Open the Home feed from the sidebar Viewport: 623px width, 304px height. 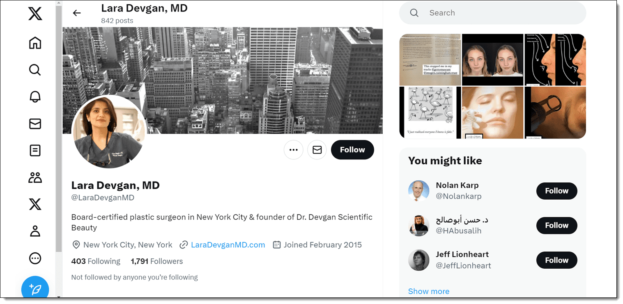[x=35, y=43]
